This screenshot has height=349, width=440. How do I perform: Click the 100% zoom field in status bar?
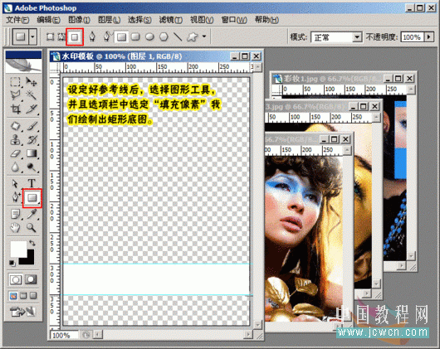pos(64,335)
